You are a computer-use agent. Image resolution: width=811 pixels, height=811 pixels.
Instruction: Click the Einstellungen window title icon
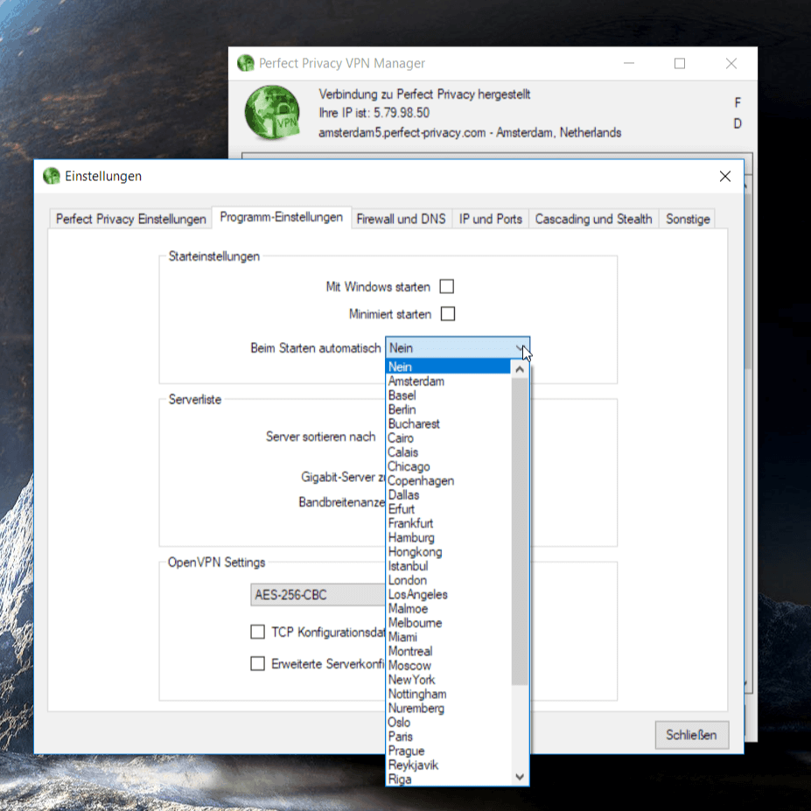point(52,176)
